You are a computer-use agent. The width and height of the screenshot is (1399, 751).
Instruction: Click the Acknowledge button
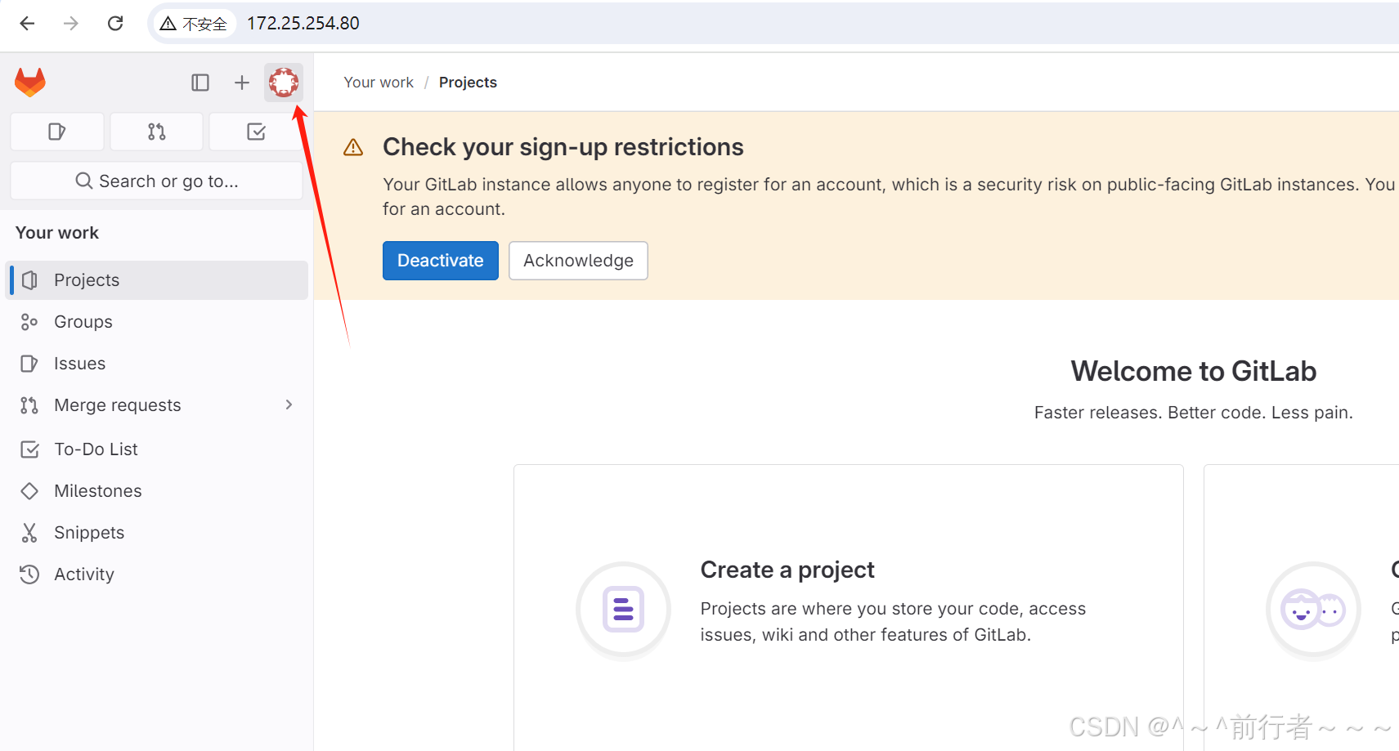click(578, 261)
